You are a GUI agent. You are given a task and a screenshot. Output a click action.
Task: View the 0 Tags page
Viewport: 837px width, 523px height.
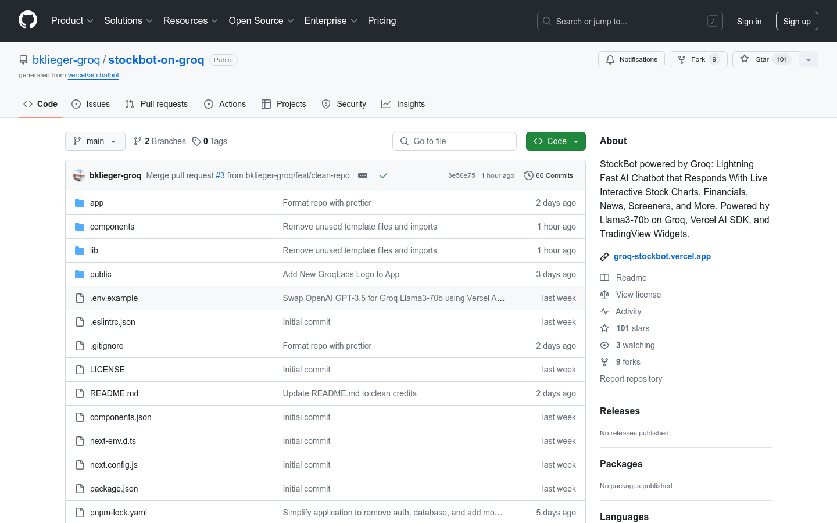click(210, 141)
